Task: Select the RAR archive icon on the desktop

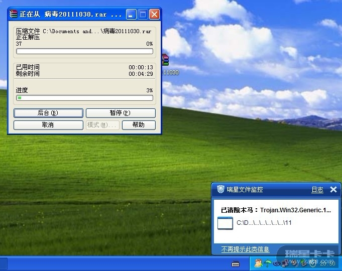Action: [x=165, y=60]
